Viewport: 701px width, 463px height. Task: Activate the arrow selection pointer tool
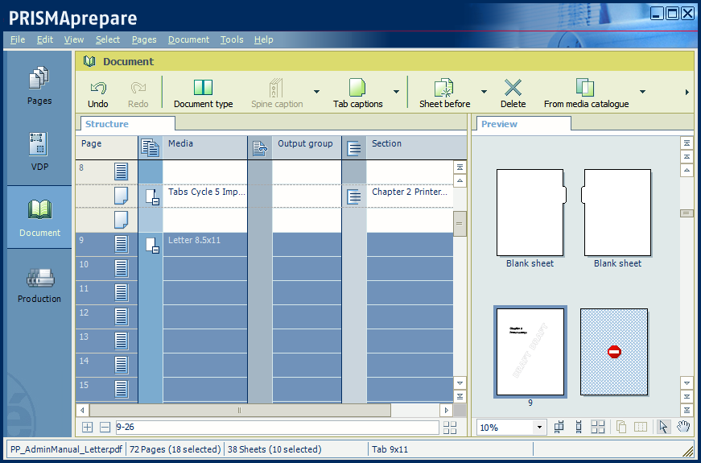coord(663,428)
